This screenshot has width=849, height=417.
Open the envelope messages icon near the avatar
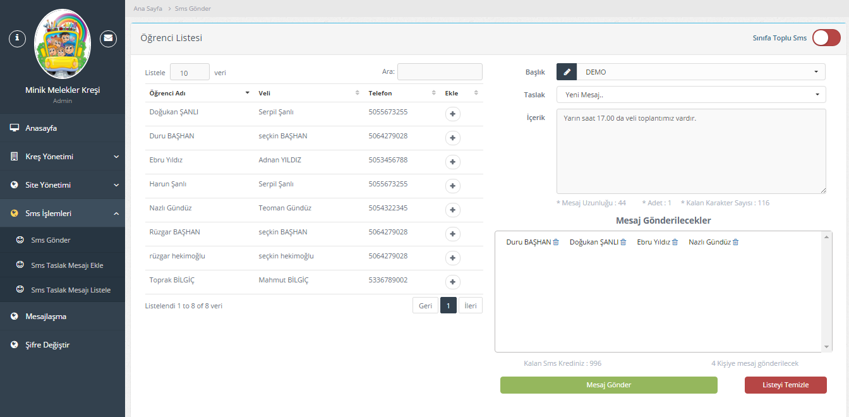[x=109, y=38]
